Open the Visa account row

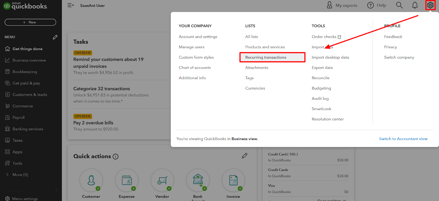coord(308,189)
